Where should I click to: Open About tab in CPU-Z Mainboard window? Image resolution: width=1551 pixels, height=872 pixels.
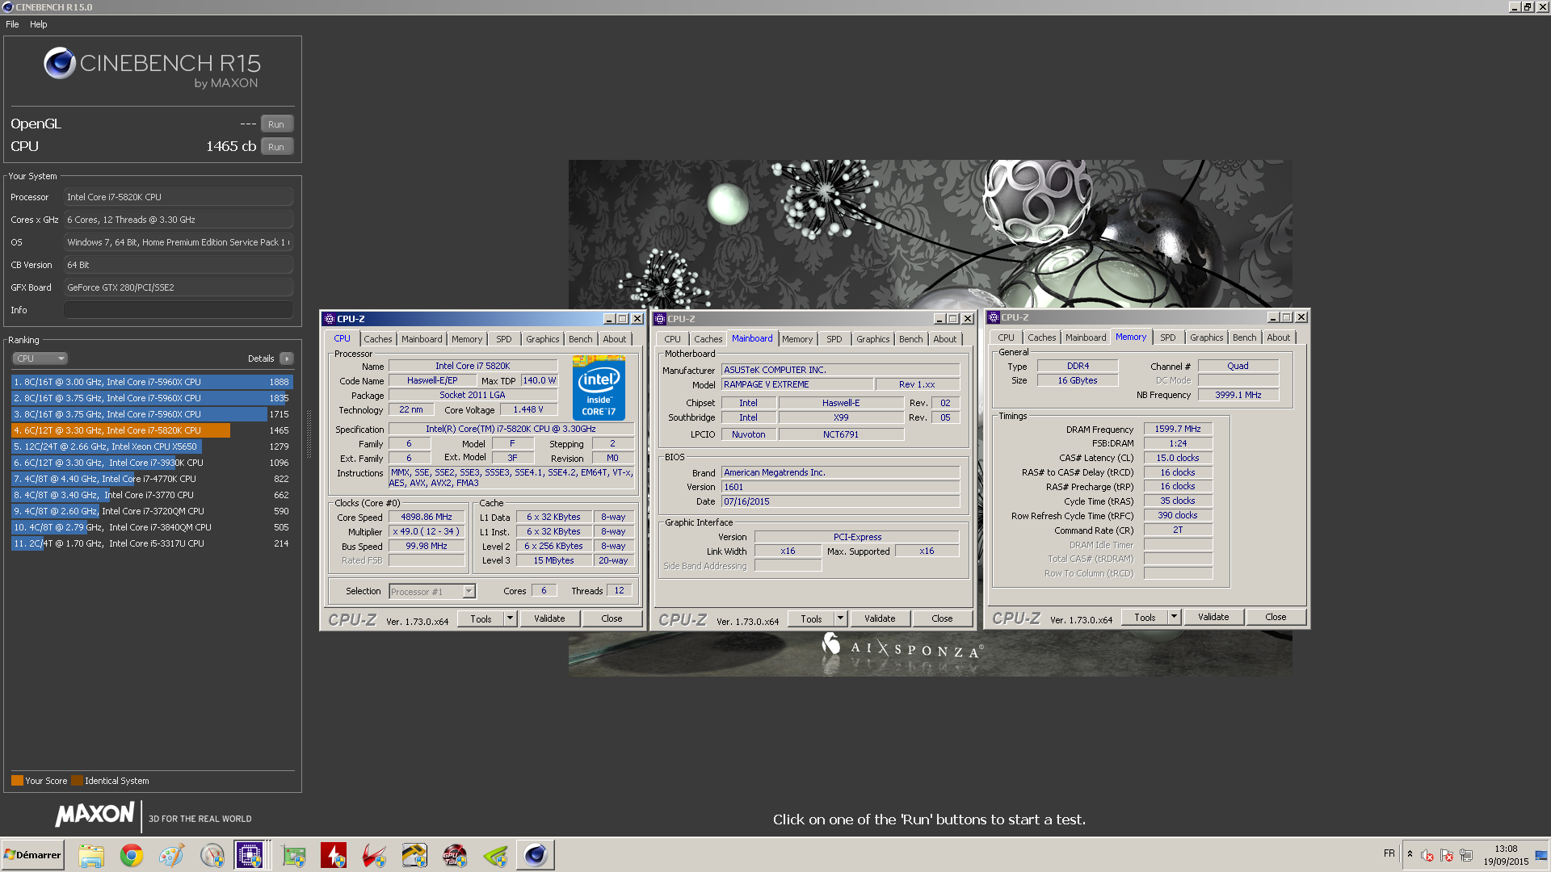(x=944, y=339)
